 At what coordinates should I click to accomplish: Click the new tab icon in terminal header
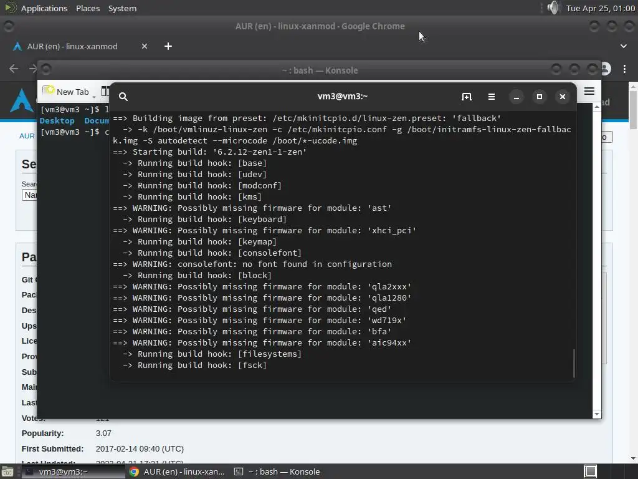(466, 97)
